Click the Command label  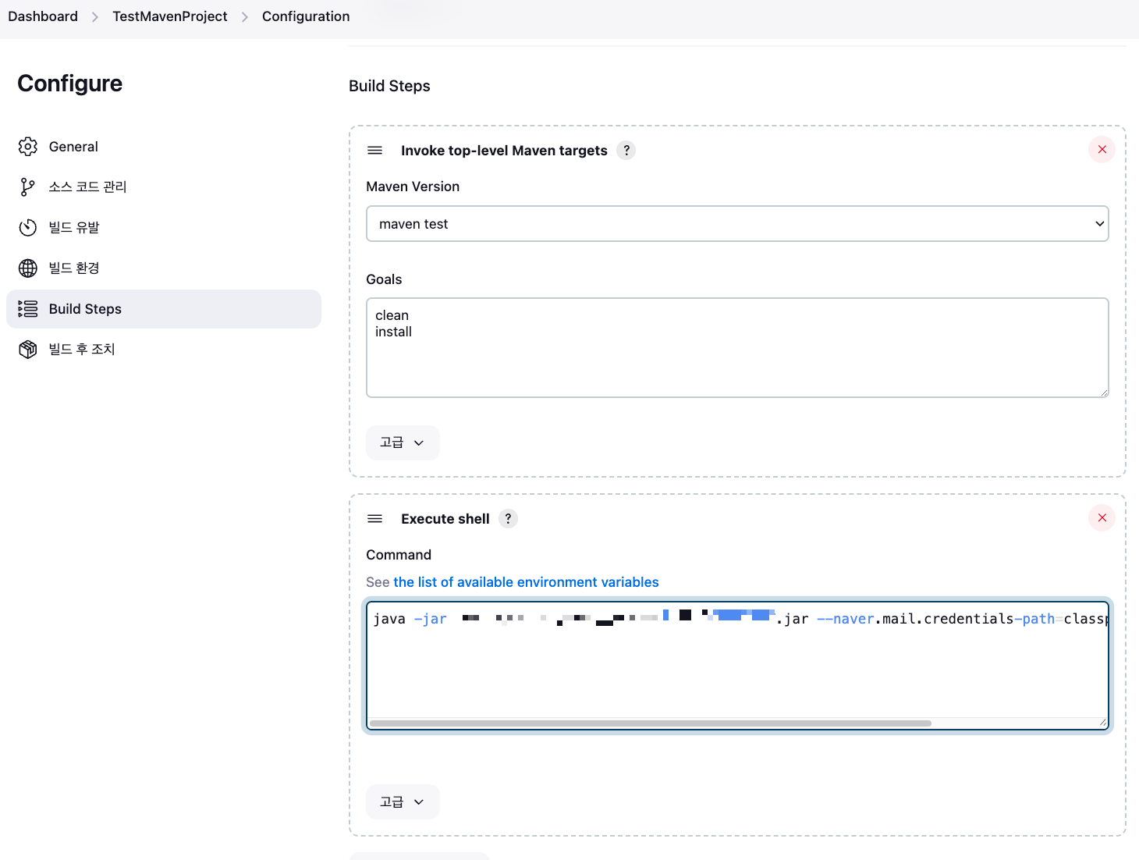click(399, 555)
